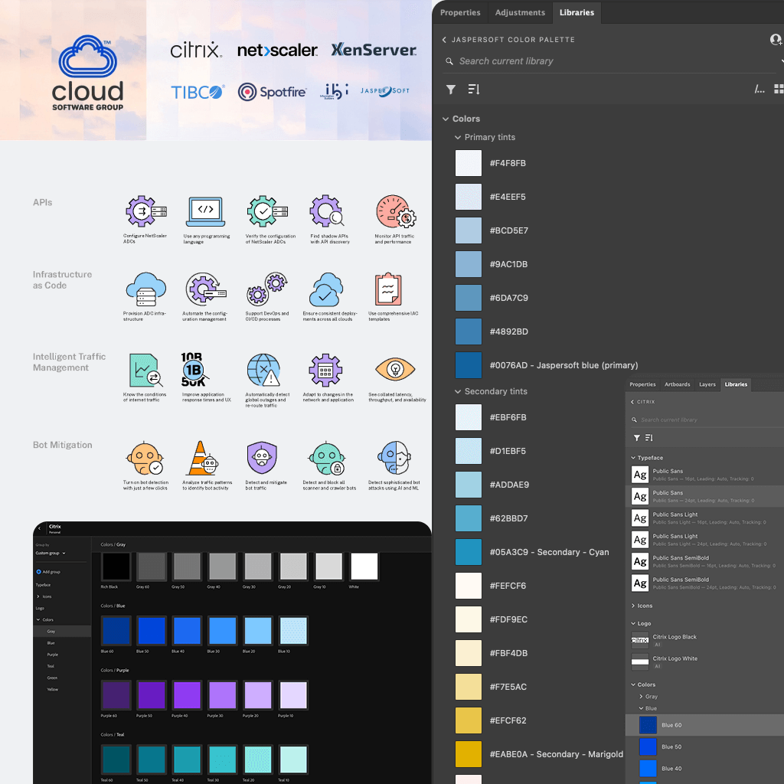Select Purple in the Citrix Personal sidebar

pos(53,655)
